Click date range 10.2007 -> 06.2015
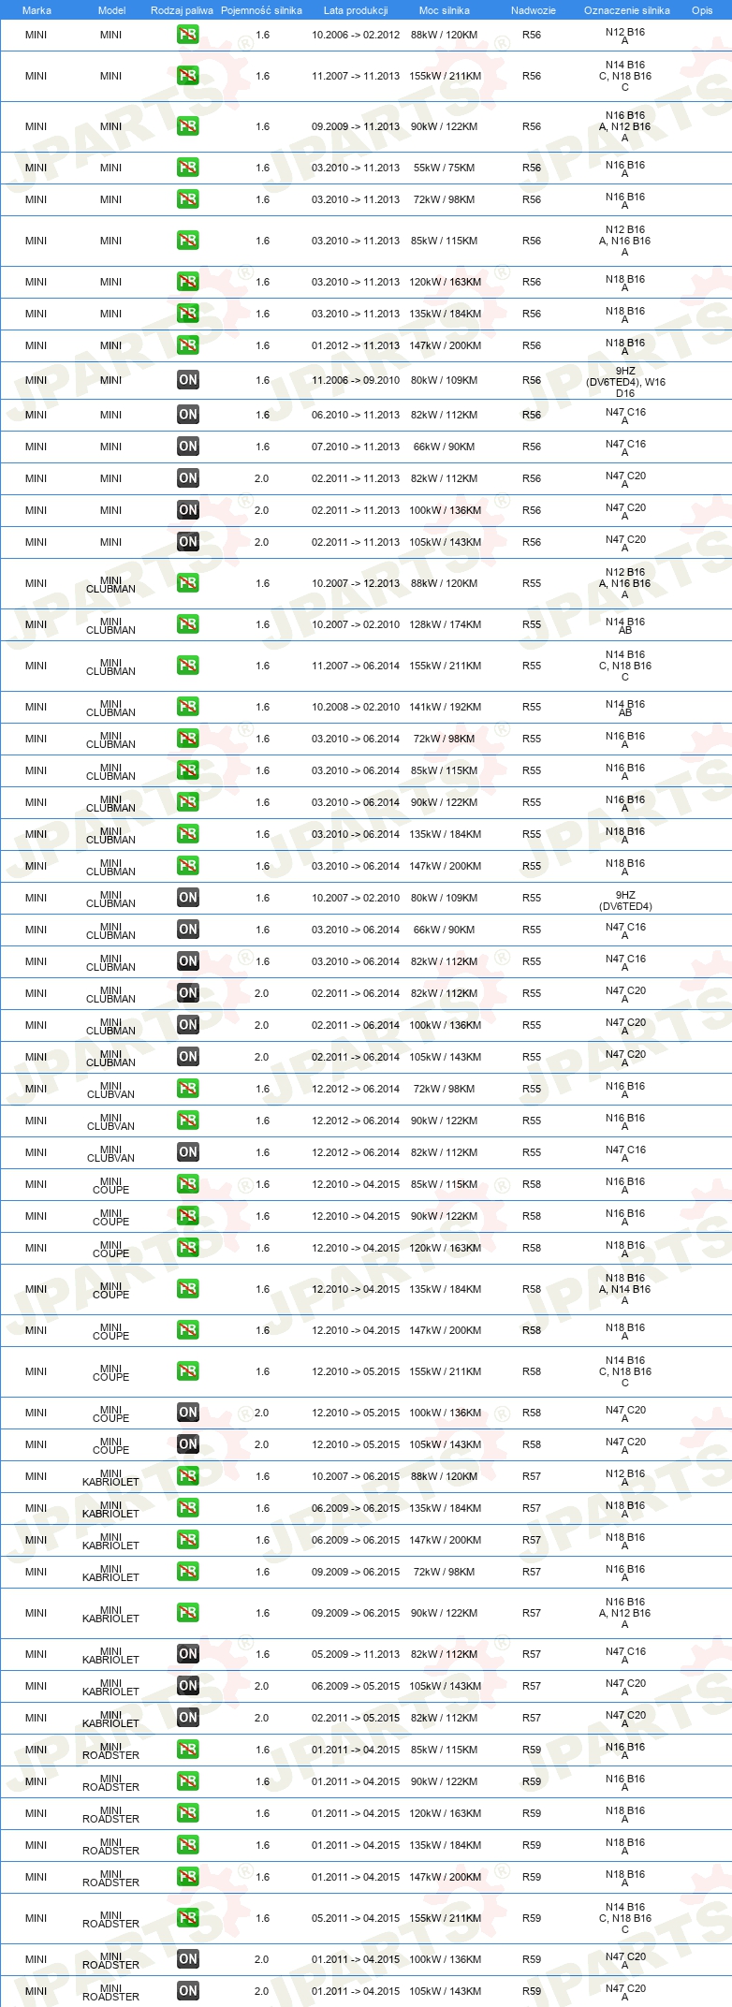 point(356,1476)
